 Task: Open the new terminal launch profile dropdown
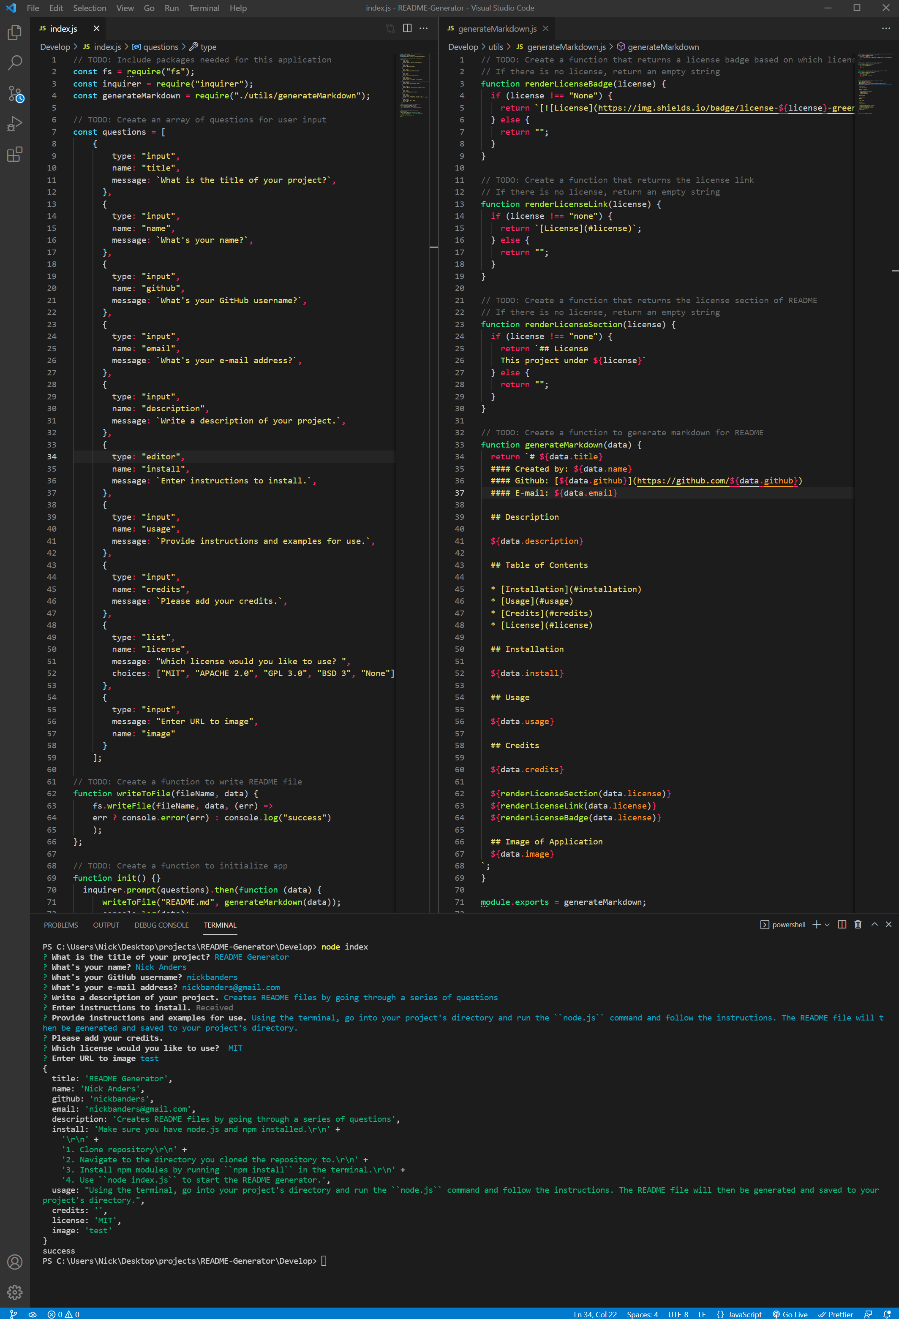[827, 925]
